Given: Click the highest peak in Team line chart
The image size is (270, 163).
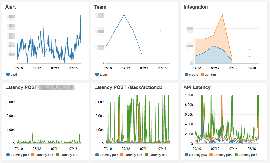Looking at the screenshot, I should pyautogui.click(x=124, y=15).
